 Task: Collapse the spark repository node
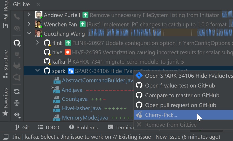tap(38, 70)
